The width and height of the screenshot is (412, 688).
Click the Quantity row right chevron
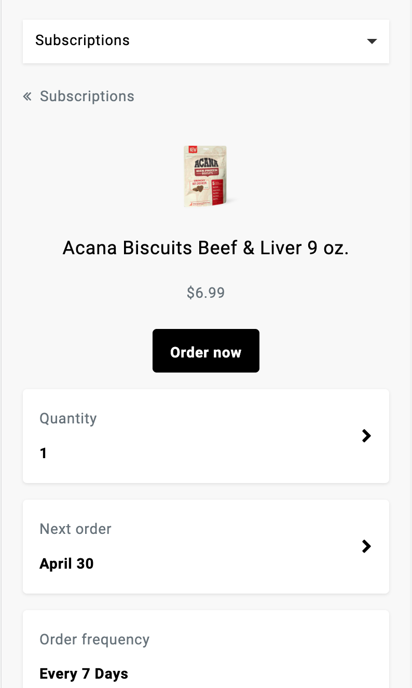tap(366, 436)
